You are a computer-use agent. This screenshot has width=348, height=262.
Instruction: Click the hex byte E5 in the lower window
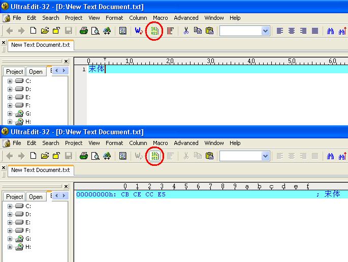(x=162, y=194)
